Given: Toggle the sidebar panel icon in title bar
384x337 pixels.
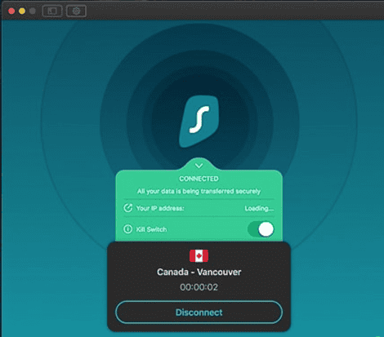Looking at the screenshot, I should [x=52, y=11].
